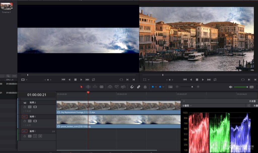Toggle the Position Lock padlock in toolbar
The height and width of the screenshot is (153, 258).
pyautogui.click(x=145, y=87)
